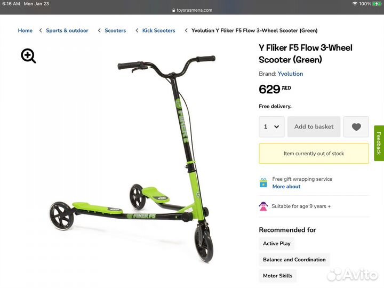The image size is (384, 288).
Task: Click the chevron before Kick Scooters breadcrumb
Action: point(137,30)
